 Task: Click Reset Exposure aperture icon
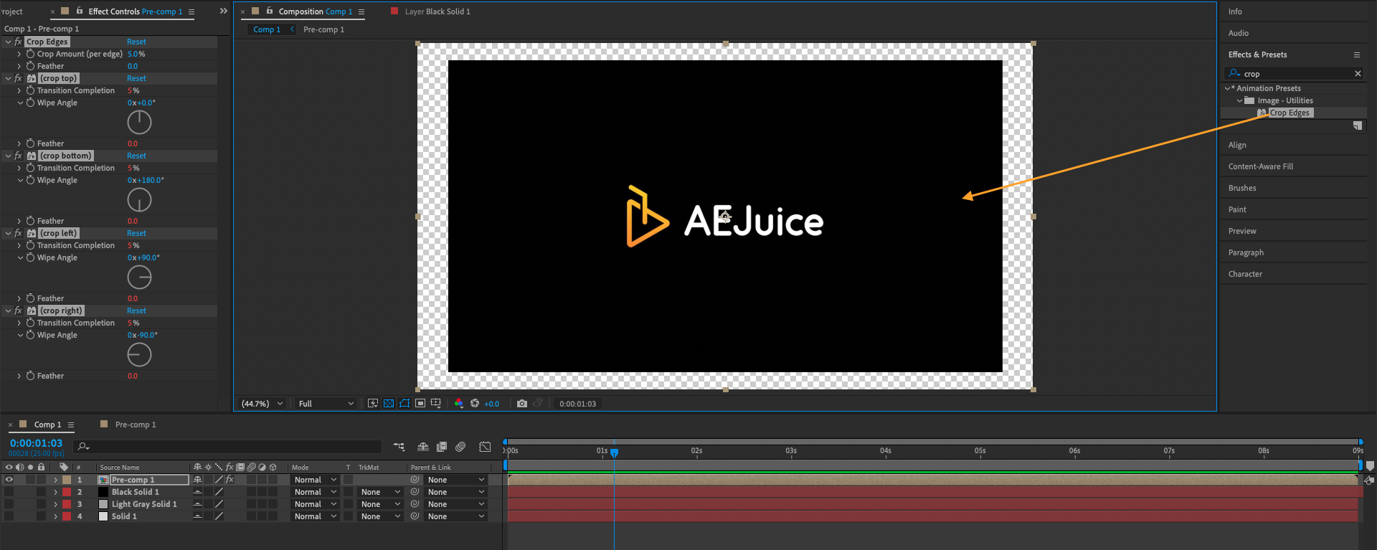click(475, 404)
